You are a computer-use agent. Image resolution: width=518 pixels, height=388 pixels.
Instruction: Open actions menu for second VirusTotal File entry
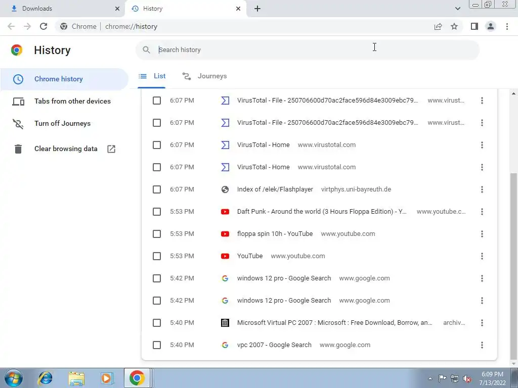coord(482,123)
